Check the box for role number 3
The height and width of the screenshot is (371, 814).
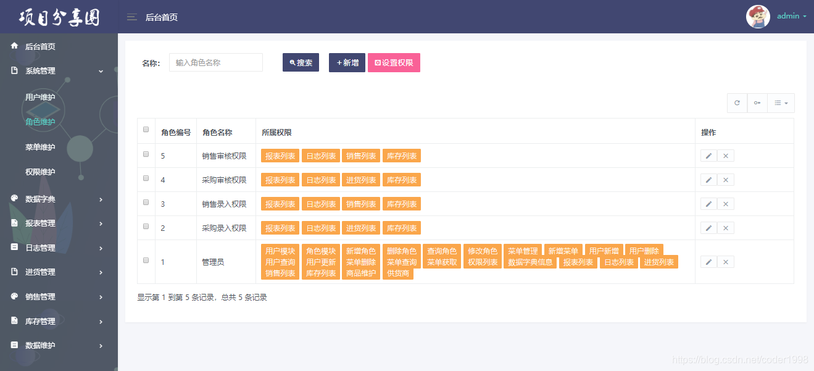click(146, 202)
